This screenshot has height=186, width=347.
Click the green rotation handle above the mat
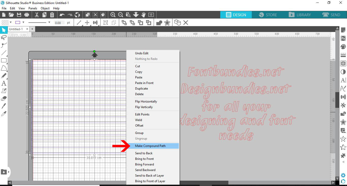94,52
